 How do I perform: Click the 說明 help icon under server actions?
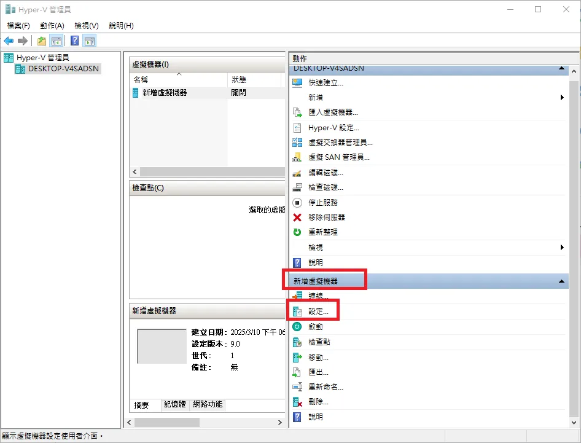[297, 263]
